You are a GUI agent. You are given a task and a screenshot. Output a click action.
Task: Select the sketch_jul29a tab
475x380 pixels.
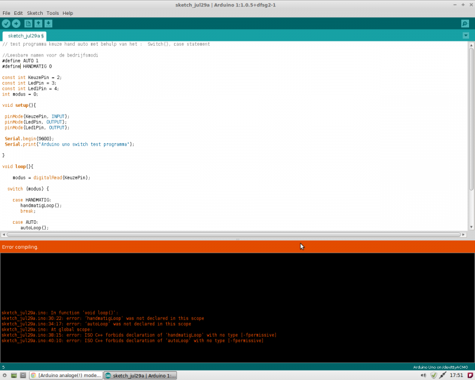point(25,36)
